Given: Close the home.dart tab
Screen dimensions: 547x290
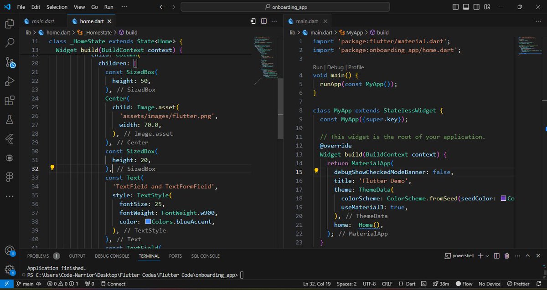Looking at the screenshot, I should [109, 21].
